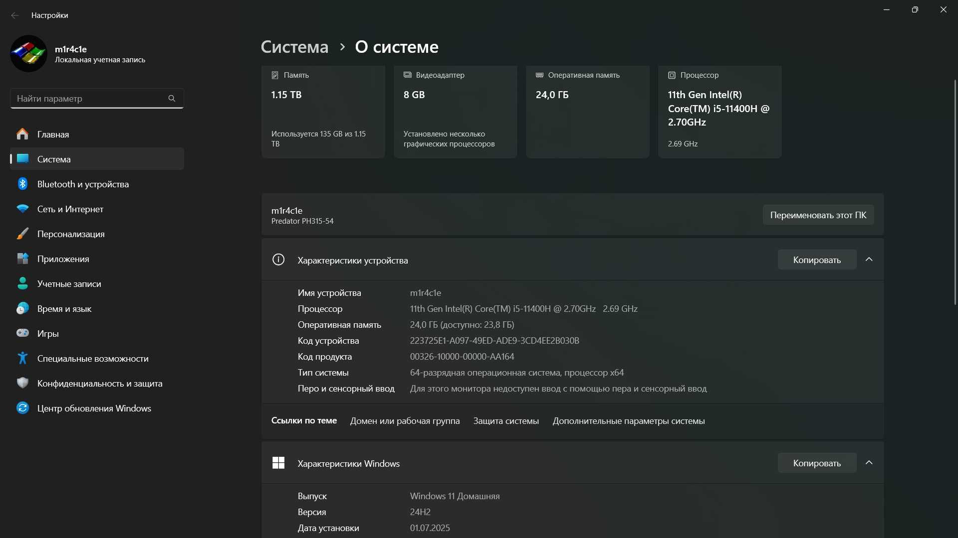Click the m1r4c1e profile avatar
This screenshot has height=538, width=958.
28,53
